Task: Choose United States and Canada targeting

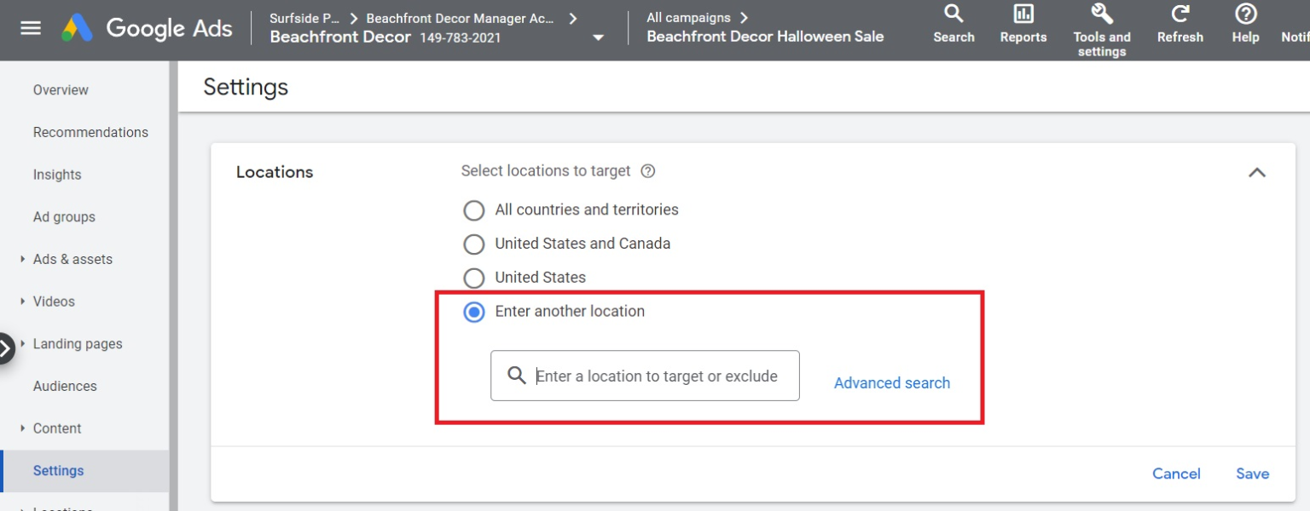Action: pos(474,244)
